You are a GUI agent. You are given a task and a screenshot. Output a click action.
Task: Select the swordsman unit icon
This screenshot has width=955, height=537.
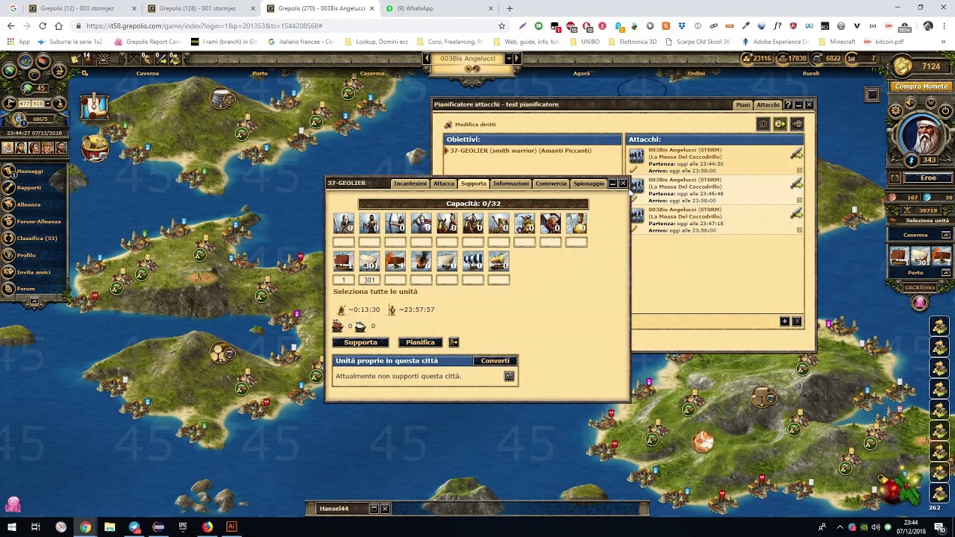pos(344,223)
